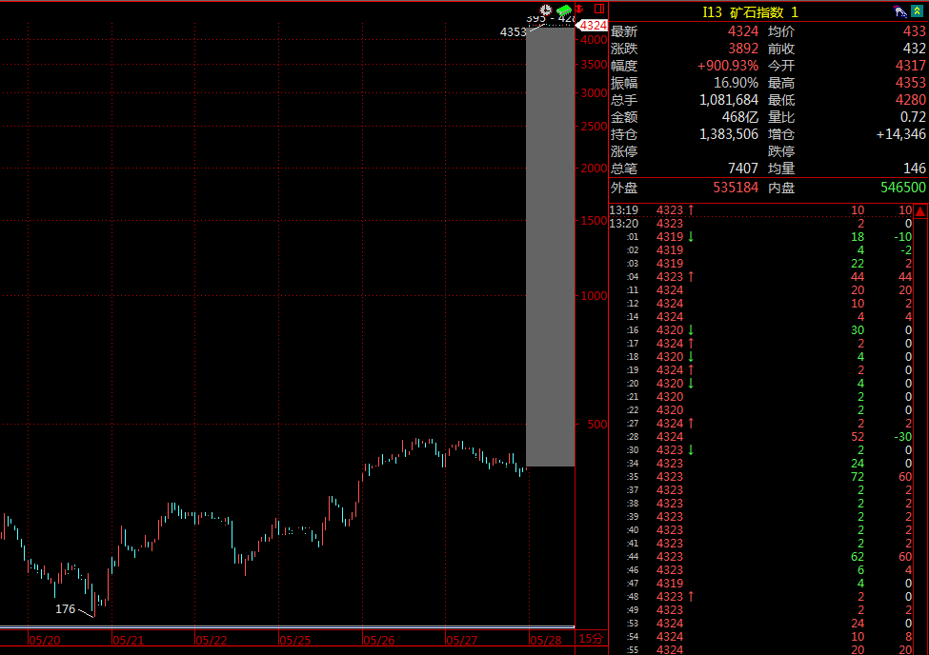Click the green chip icon above chart
The width and height of the screenshot is (929, 655).
pyautogui.click(x=564, y=10)
